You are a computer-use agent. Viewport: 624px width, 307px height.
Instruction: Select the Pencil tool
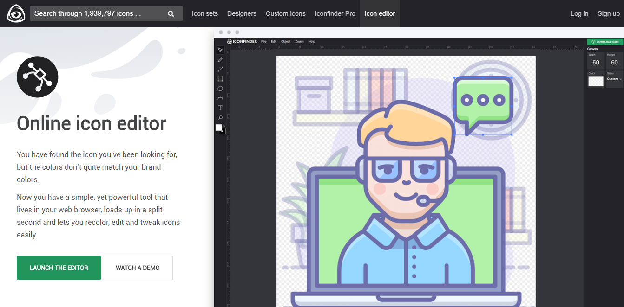(x=220, y=59)
